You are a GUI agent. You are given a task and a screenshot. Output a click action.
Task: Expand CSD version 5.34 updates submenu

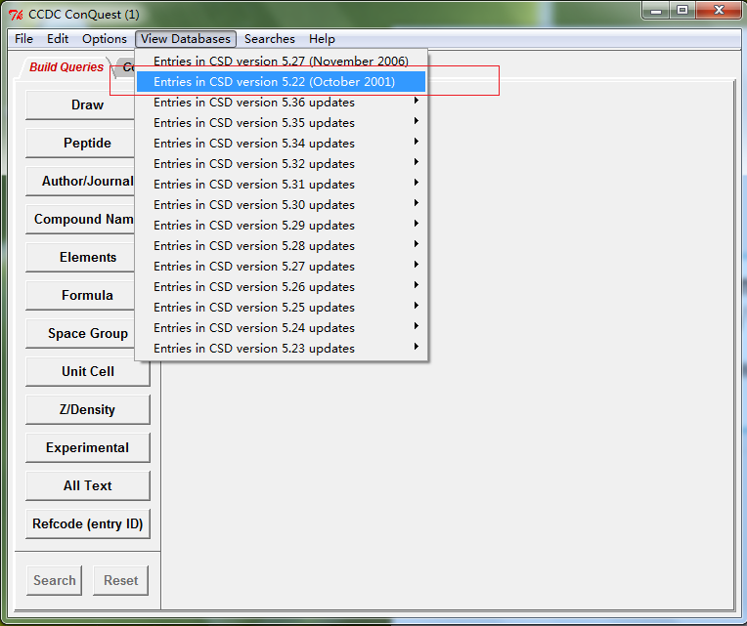281,143
